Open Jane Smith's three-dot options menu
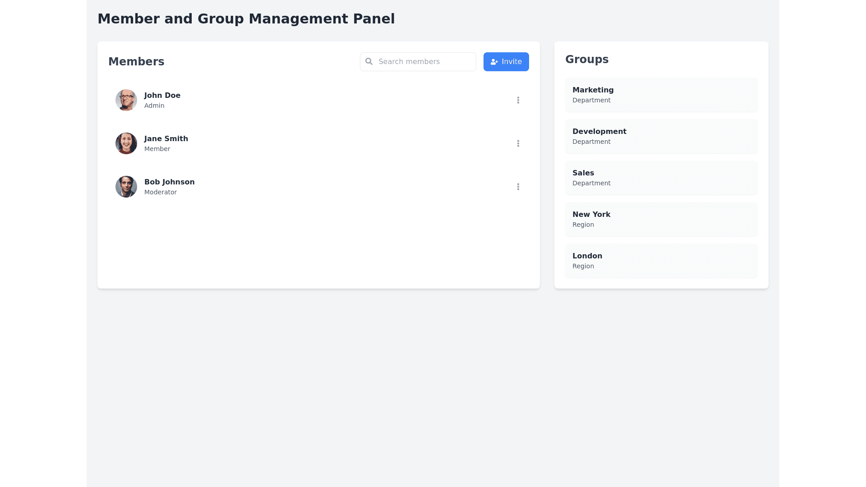Image resolution: width=866 pixels, height=487 pixels. 518,143
